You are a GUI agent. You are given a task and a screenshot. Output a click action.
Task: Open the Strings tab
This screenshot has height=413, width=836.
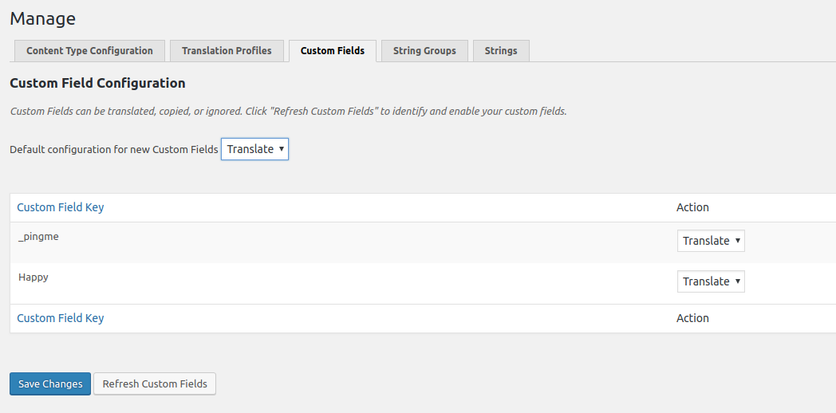click(501, 51)
